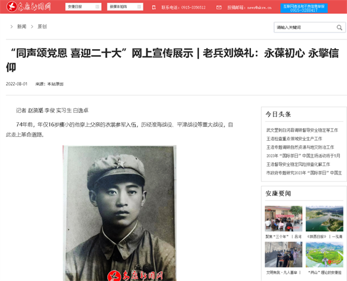This screenshot has height=281, width=347.
Task: Open headline 王浩检查重点领域安全生产工作
Action: pyautogui.click(x=294, y=138)
